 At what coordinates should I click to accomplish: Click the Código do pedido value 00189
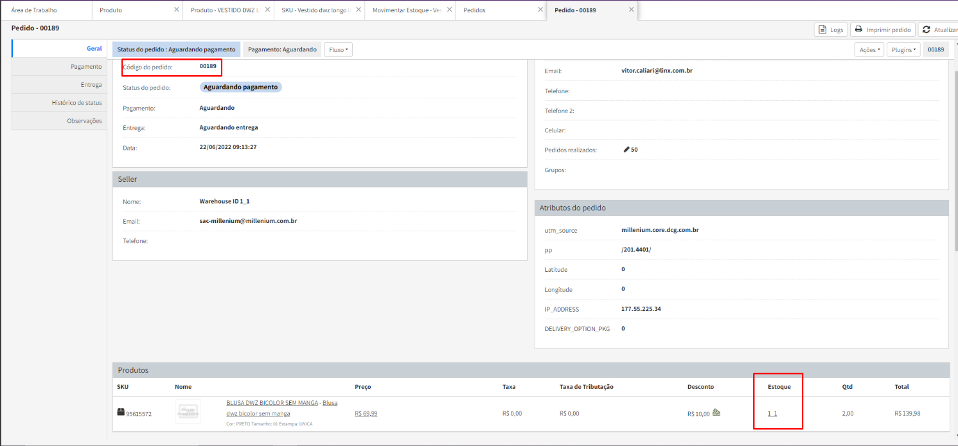point(208,66)
